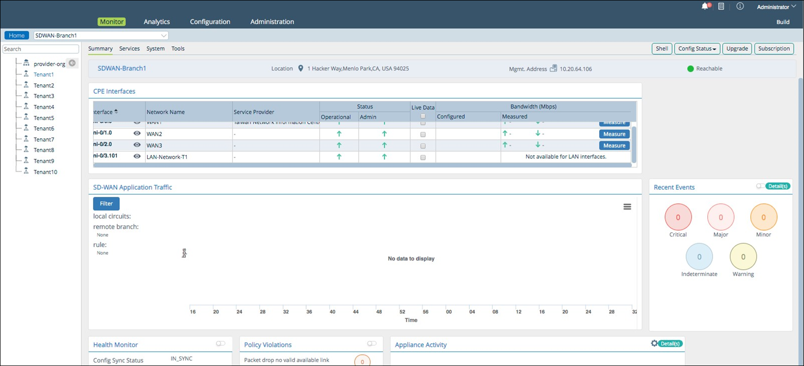
Task: Open the alarm bell notifications
Action: click(x=705, y=6)
